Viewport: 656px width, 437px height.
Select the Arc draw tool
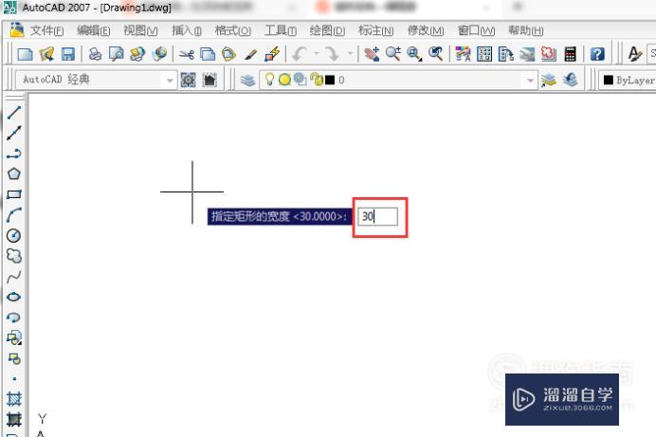14,215
